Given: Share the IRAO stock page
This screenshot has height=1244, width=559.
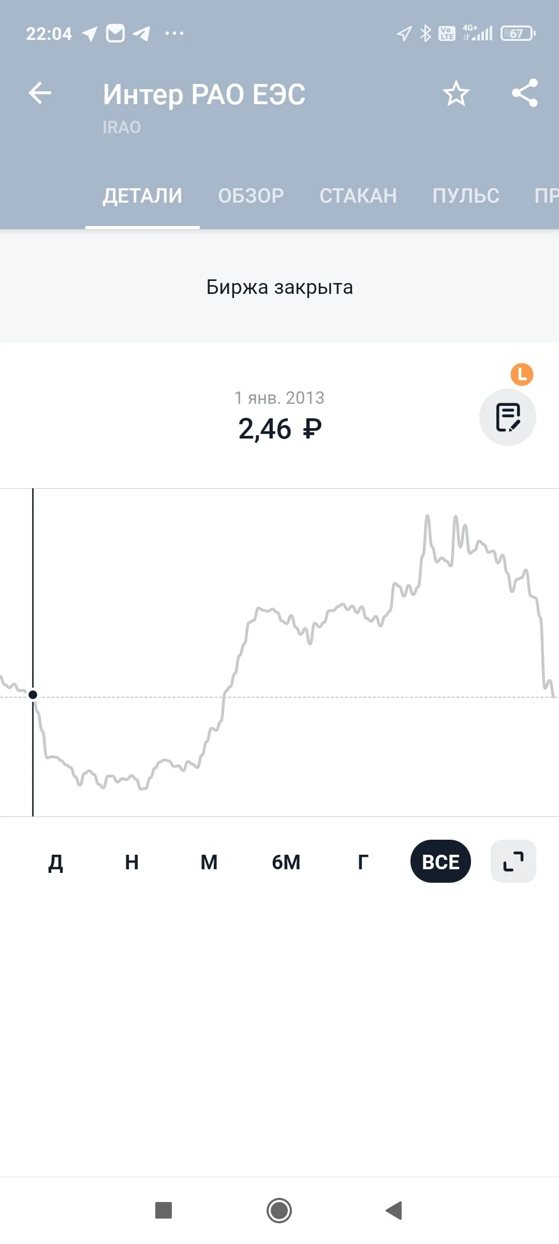Looking at the screenshot, I should [x=525, y=93].
